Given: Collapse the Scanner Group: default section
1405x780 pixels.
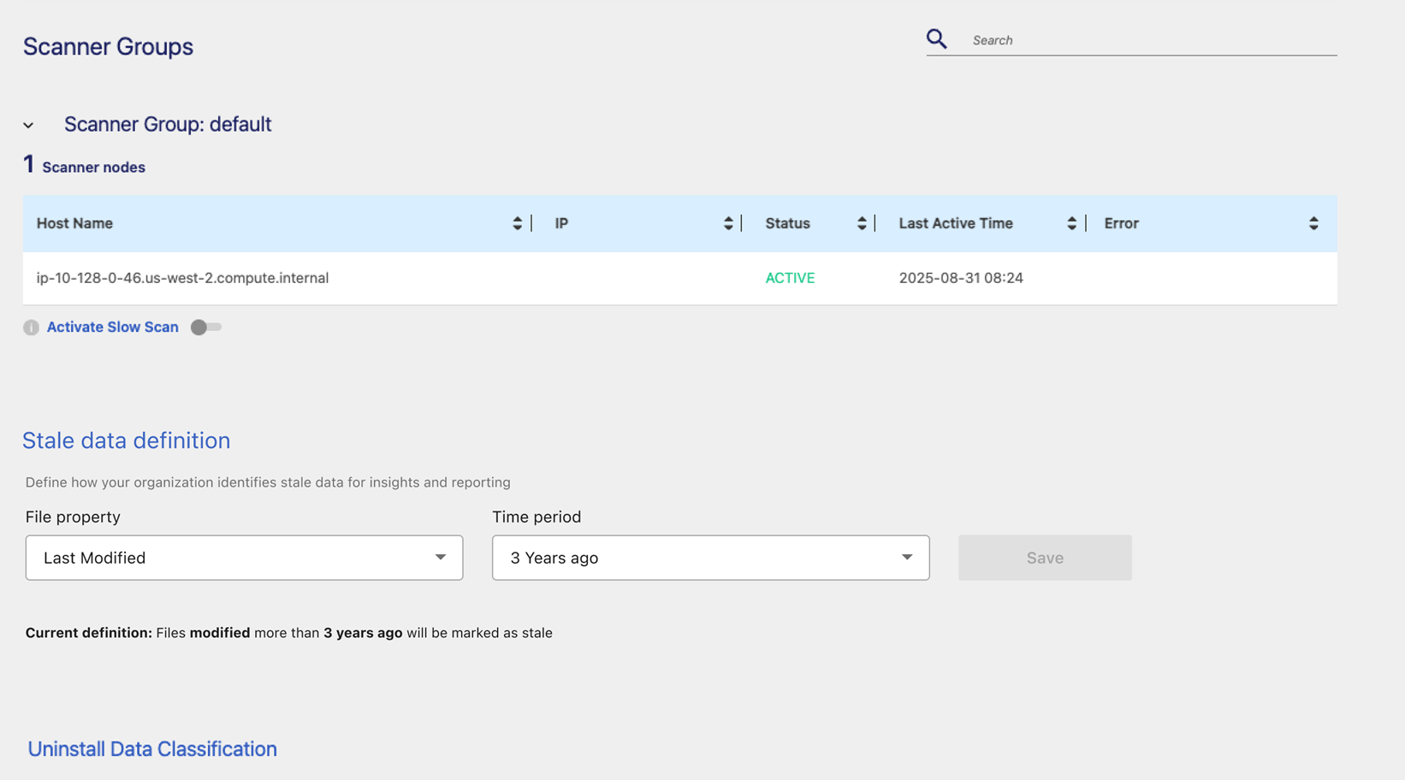Looking at the screenshot, I should click(x=29, y=125).
